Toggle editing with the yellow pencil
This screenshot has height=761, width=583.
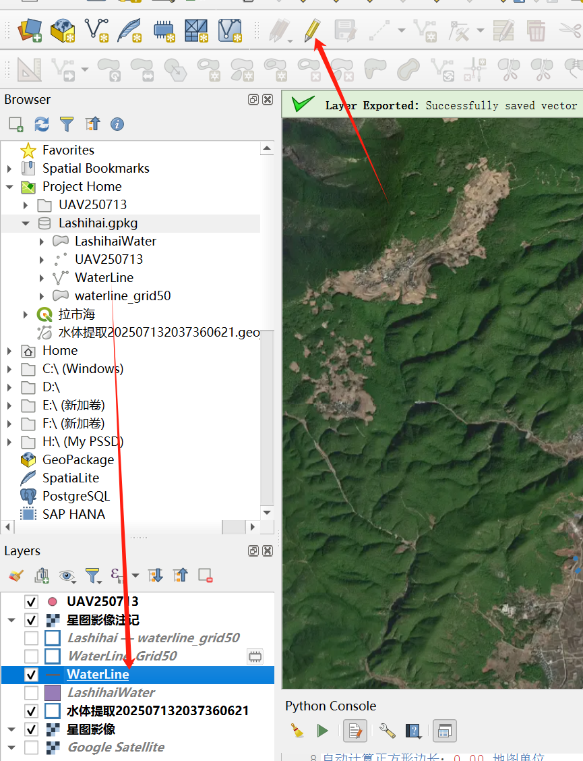coord(313,30)
